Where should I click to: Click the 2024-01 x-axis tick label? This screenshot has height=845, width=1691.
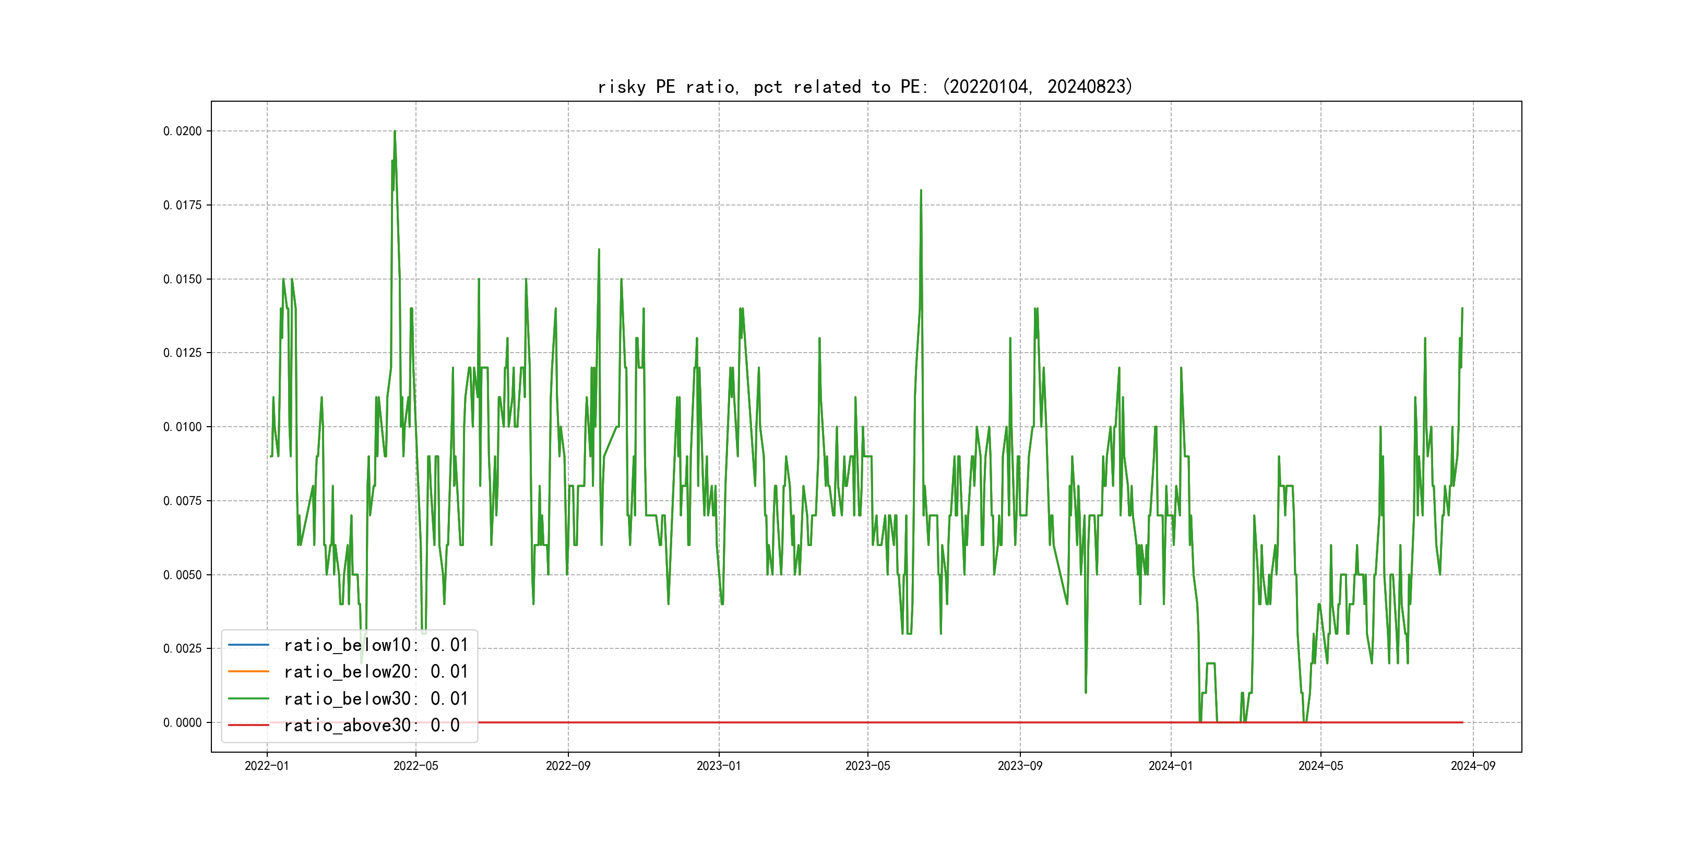(x=1171, y=766)
